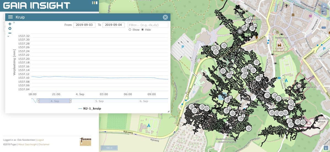Viewport: 330px width, 152px height.
Task: Click the Gaia Insight logo
Action: (37, 6)
